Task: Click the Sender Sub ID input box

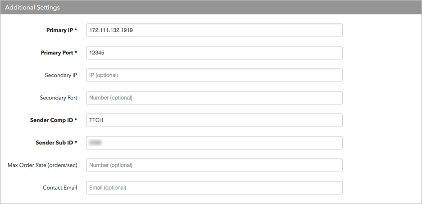Action: [214, 143]
